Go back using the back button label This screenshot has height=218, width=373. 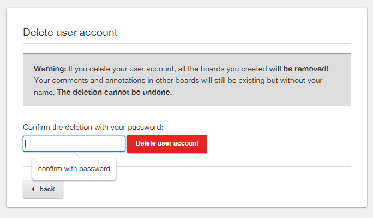[x=47, y=189]
